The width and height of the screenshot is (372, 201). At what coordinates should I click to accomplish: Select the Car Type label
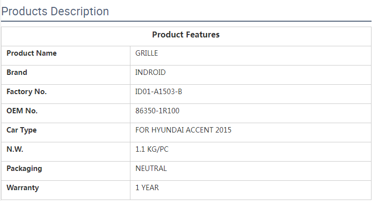(22, 130)
